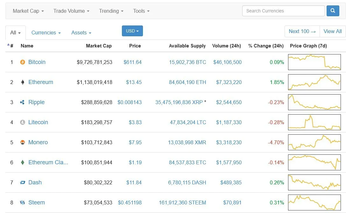Click Steem price $0.451198
This screenshot has width=346, height=213.
[x=130, y=202]
